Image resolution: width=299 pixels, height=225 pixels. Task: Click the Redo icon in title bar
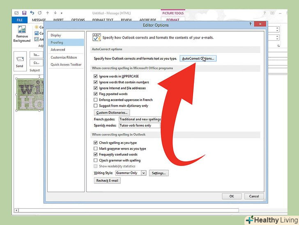[x=40, y=13]
